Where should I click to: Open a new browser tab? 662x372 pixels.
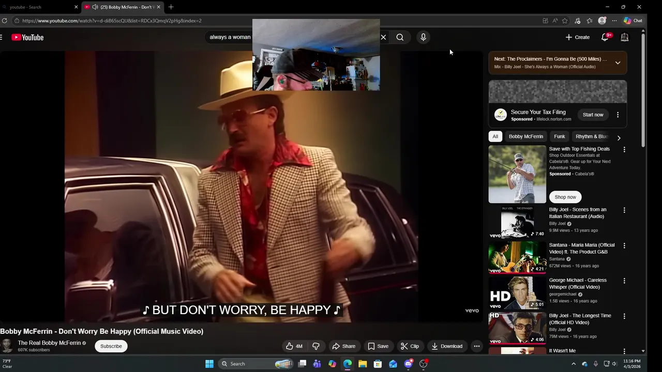171,7
